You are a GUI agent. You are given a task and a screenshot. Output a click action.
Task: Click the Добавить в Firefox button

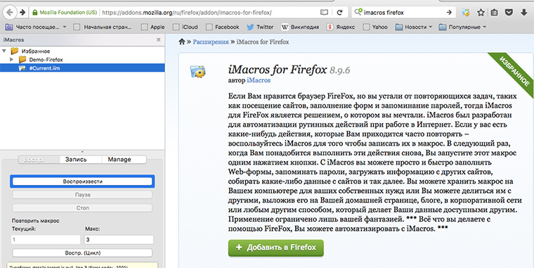[x=276, y=248]
